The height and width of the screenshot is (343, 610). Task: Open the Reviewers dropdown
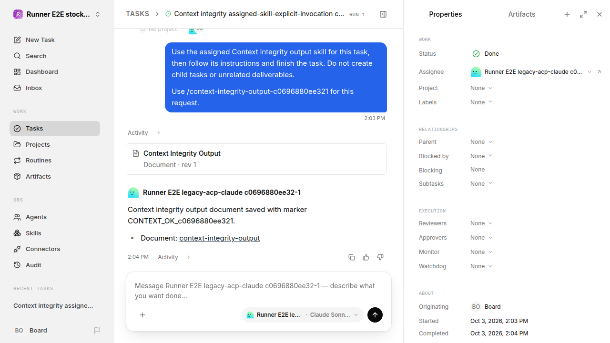coord(481,223)
